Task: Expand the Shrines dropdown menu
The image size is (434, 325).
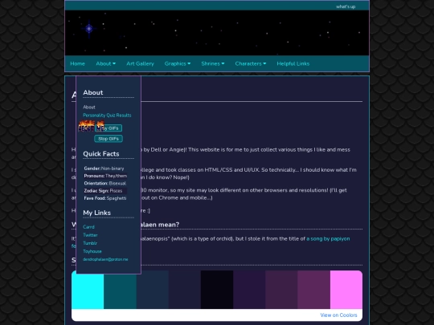Action: click(x=212, y=63)
